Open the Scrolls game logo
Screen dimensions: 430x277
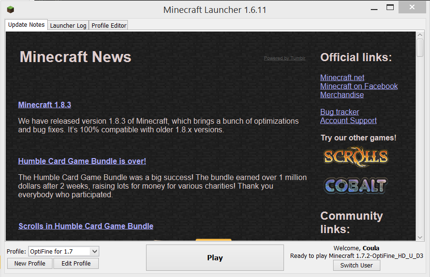click(x=356, y=157)
